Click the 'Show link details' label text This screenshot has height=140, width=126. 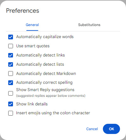point(32,104)
